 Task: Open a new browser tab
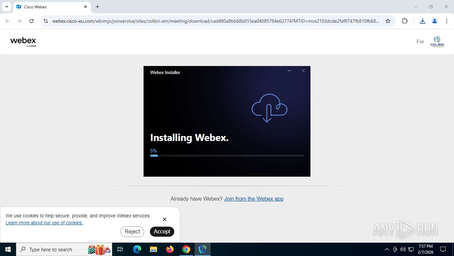tap(97, 7)
